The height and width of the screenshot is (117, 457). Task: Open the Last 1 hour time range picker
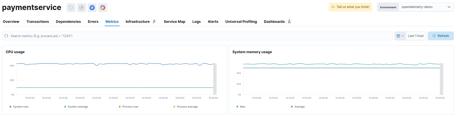[x=416, y=36]
